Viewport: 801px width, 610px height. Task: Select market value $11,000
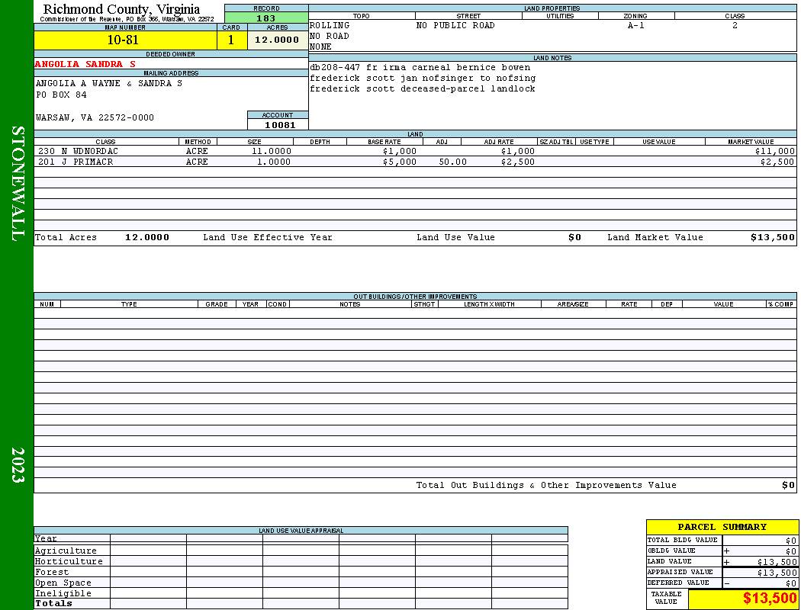tap(775, 151)
